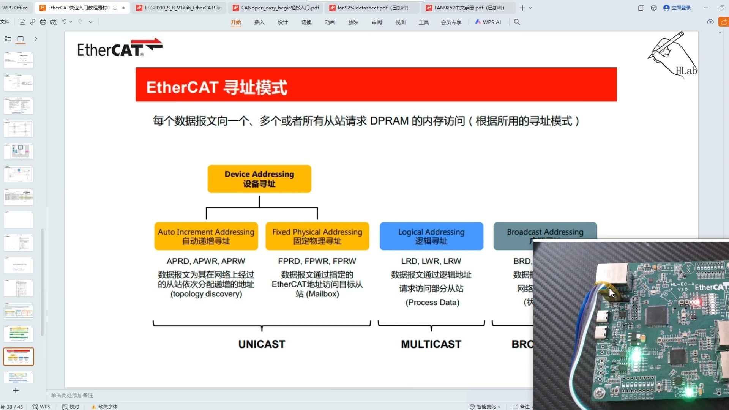Expand the slide panel chevron arrow
Screen dimensions: 729x410
(x=36, y=39)
